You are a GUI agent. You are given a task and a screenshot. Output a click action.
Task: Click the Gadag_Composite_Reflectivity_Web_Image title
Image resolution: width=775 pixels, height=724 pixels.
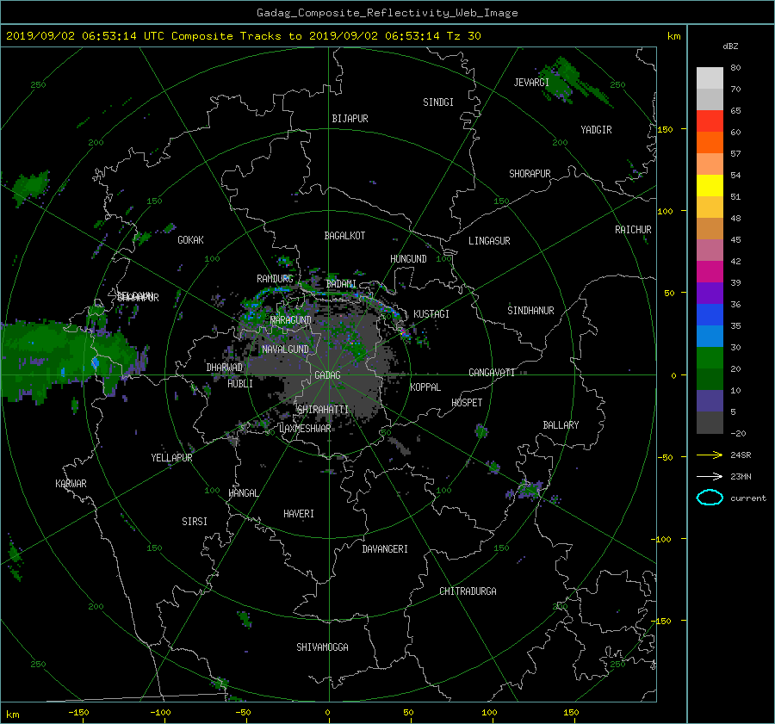387,13
